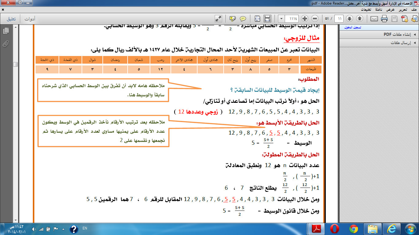The width and height of the screenshot is (419, 235).
Task: Open Internet Explorer from taskbar
Action: point(391,229)
